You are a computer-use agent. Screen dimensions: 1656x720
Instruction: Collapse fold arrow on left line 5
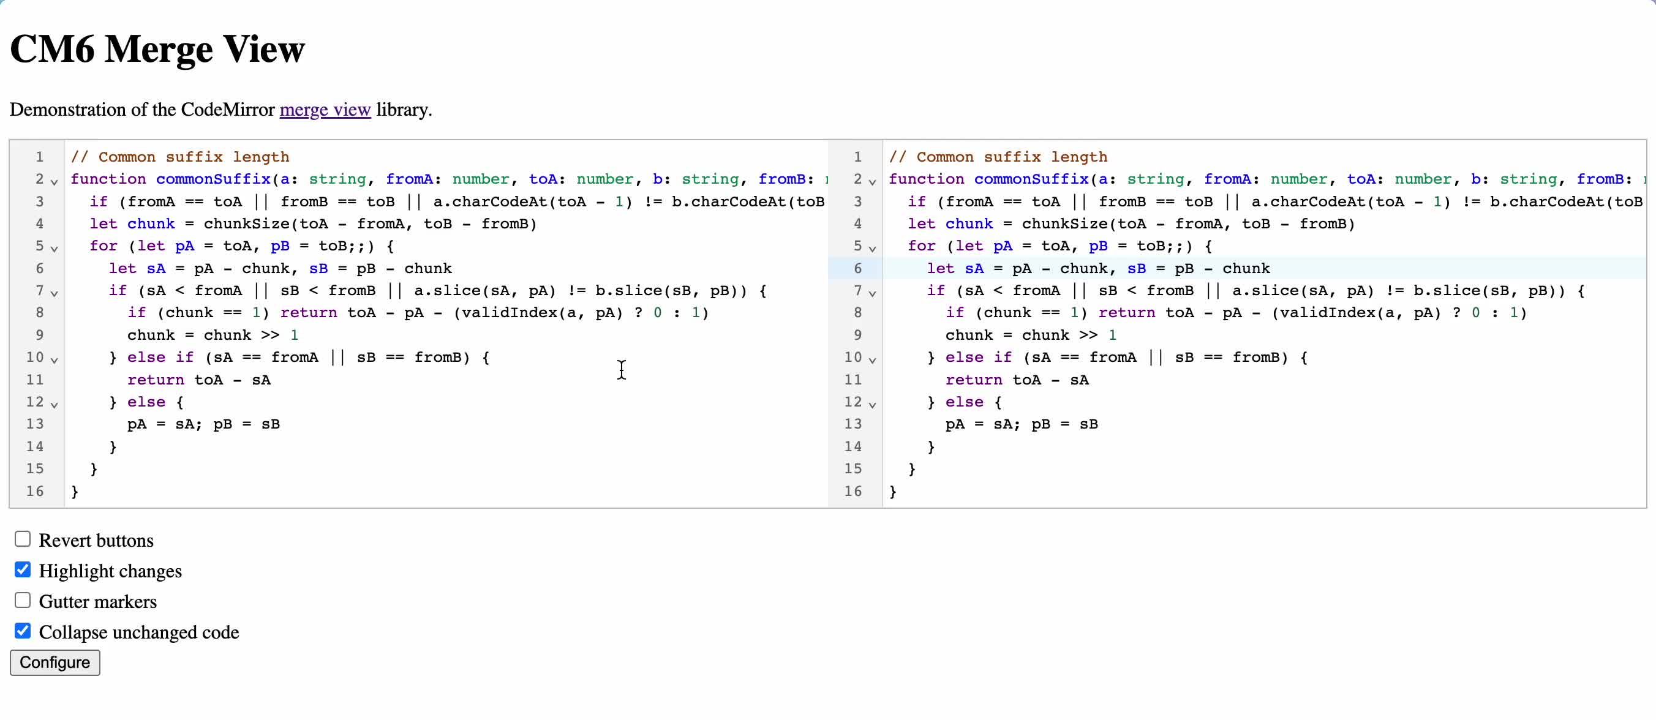54,249
